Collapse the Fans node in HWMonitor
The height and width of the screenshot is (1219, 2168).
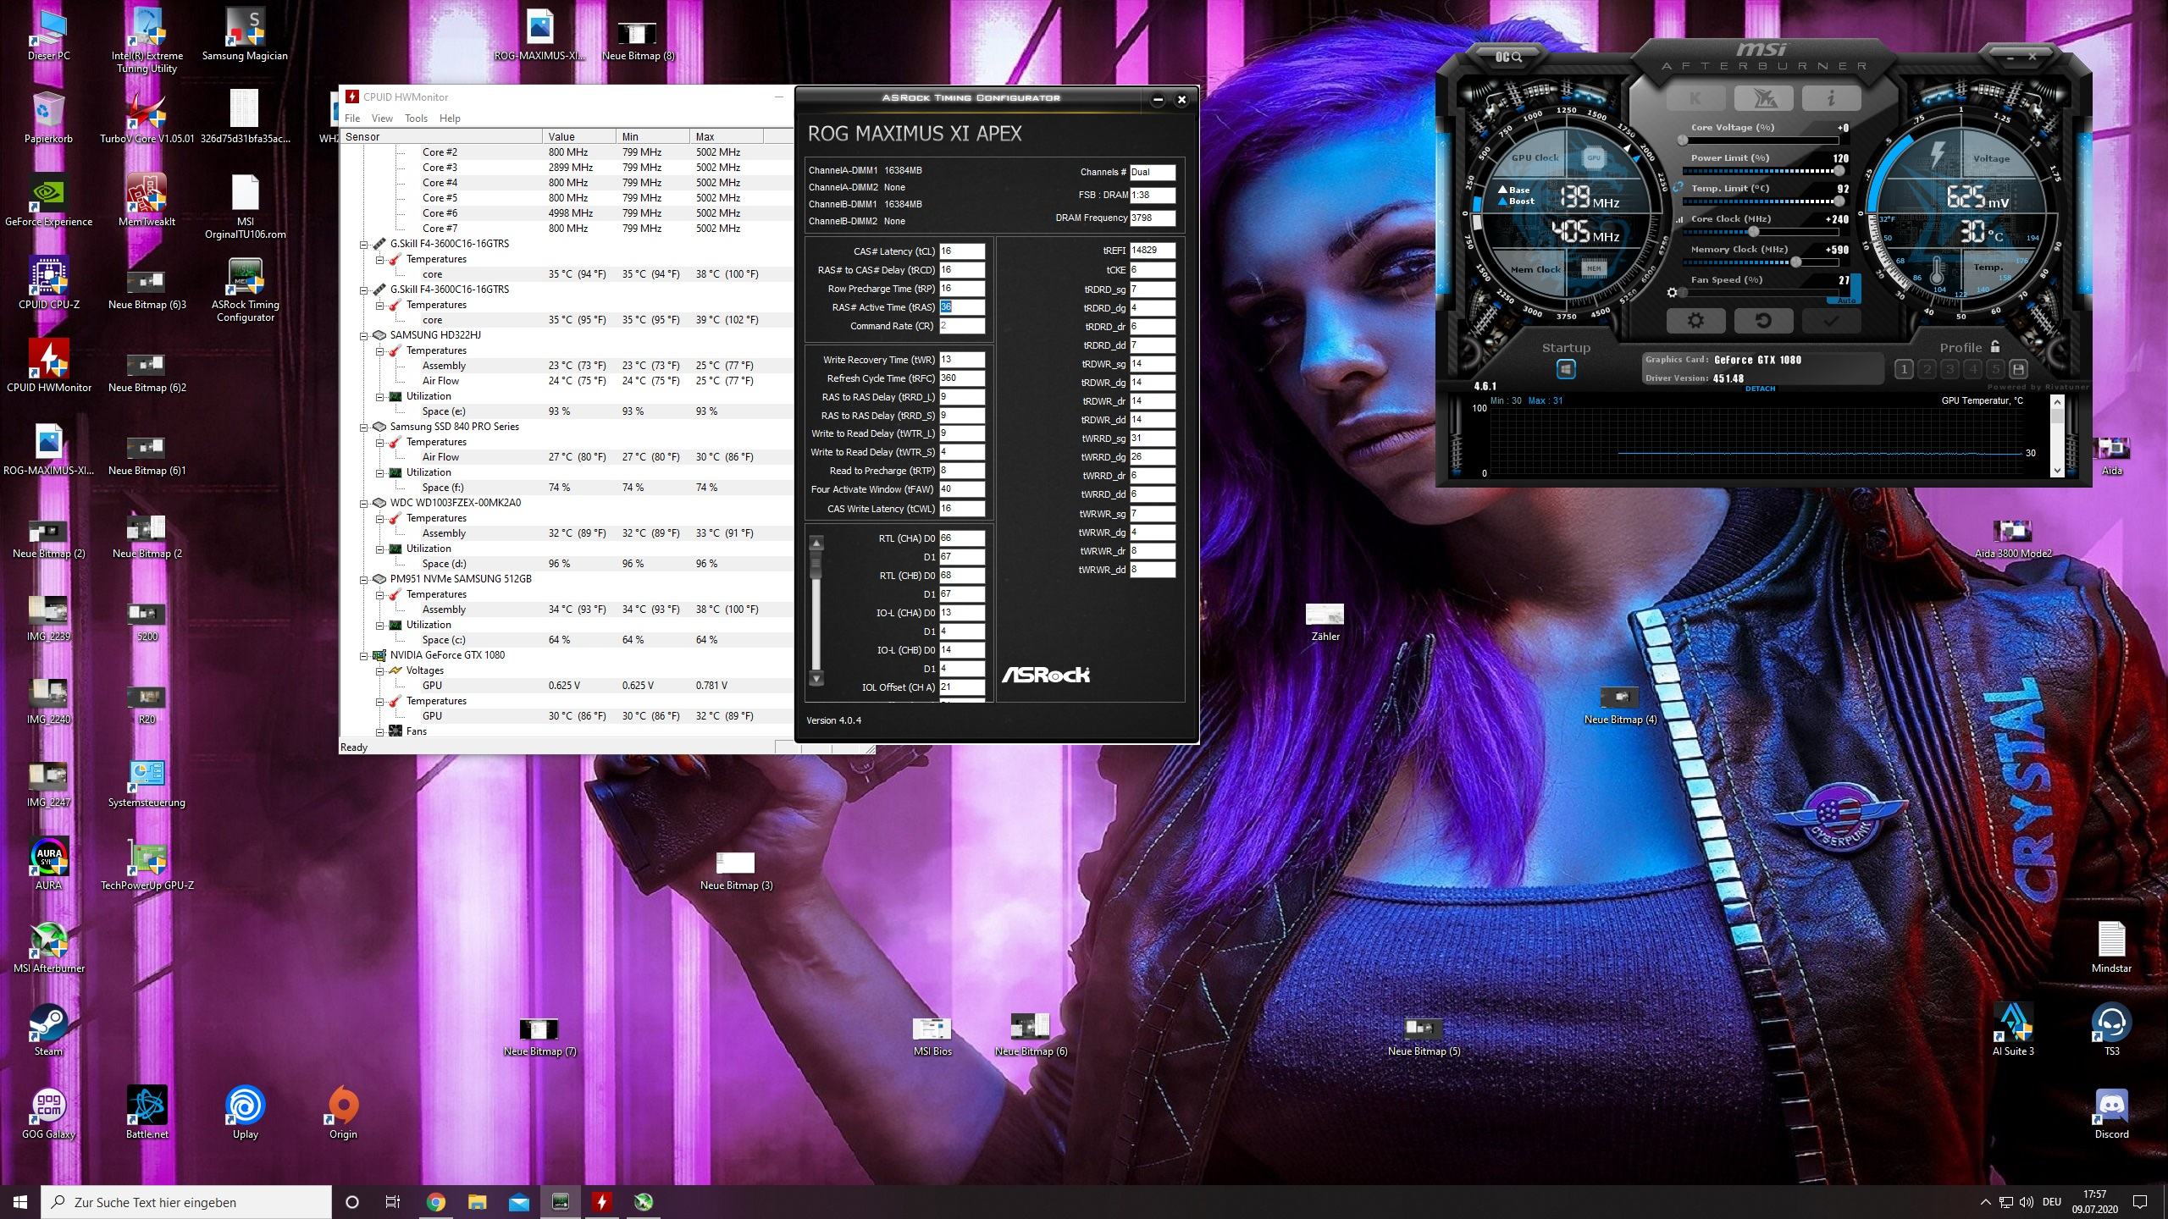coord(380,731)
